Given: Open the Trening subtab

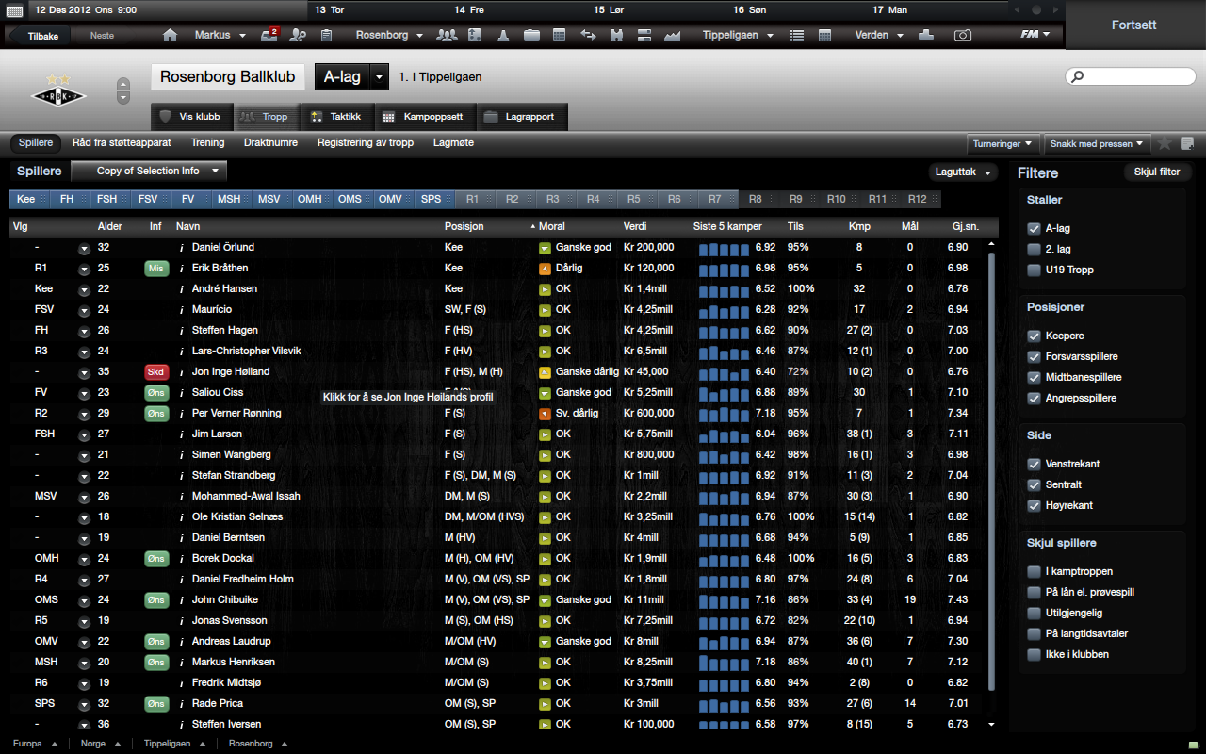Looking at the screenshot, I should (207, 143).
